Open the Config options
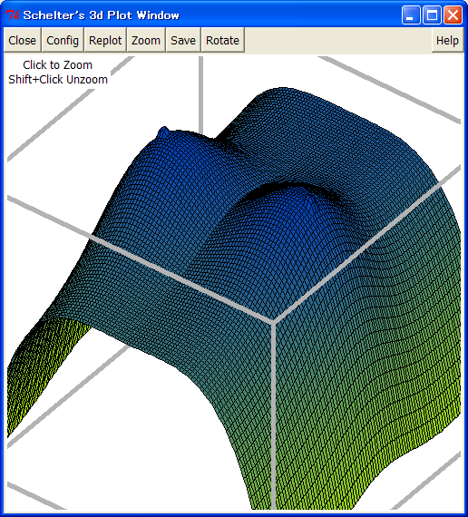468x517 pixels. (63, 40)
